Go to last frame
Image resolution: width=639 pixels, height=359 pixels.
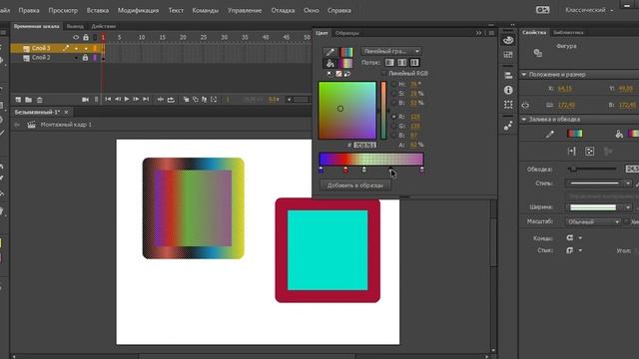click(x=146, y=100)
